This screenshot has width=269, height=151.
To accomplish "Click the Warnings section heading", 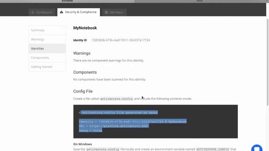I will point(82,53).
